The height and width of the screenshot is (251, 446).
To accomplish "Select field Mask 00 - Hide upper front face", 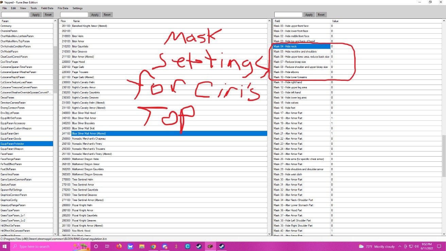I will [x=302, y=26].
